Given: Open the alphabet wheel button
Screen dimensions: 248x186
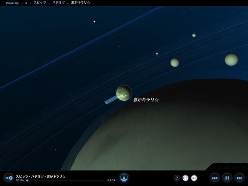Looking at the screenshot, I should 124,178.
